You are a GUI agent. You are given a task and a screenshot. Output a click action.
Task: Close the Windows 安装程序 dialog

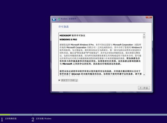point(149,17)
